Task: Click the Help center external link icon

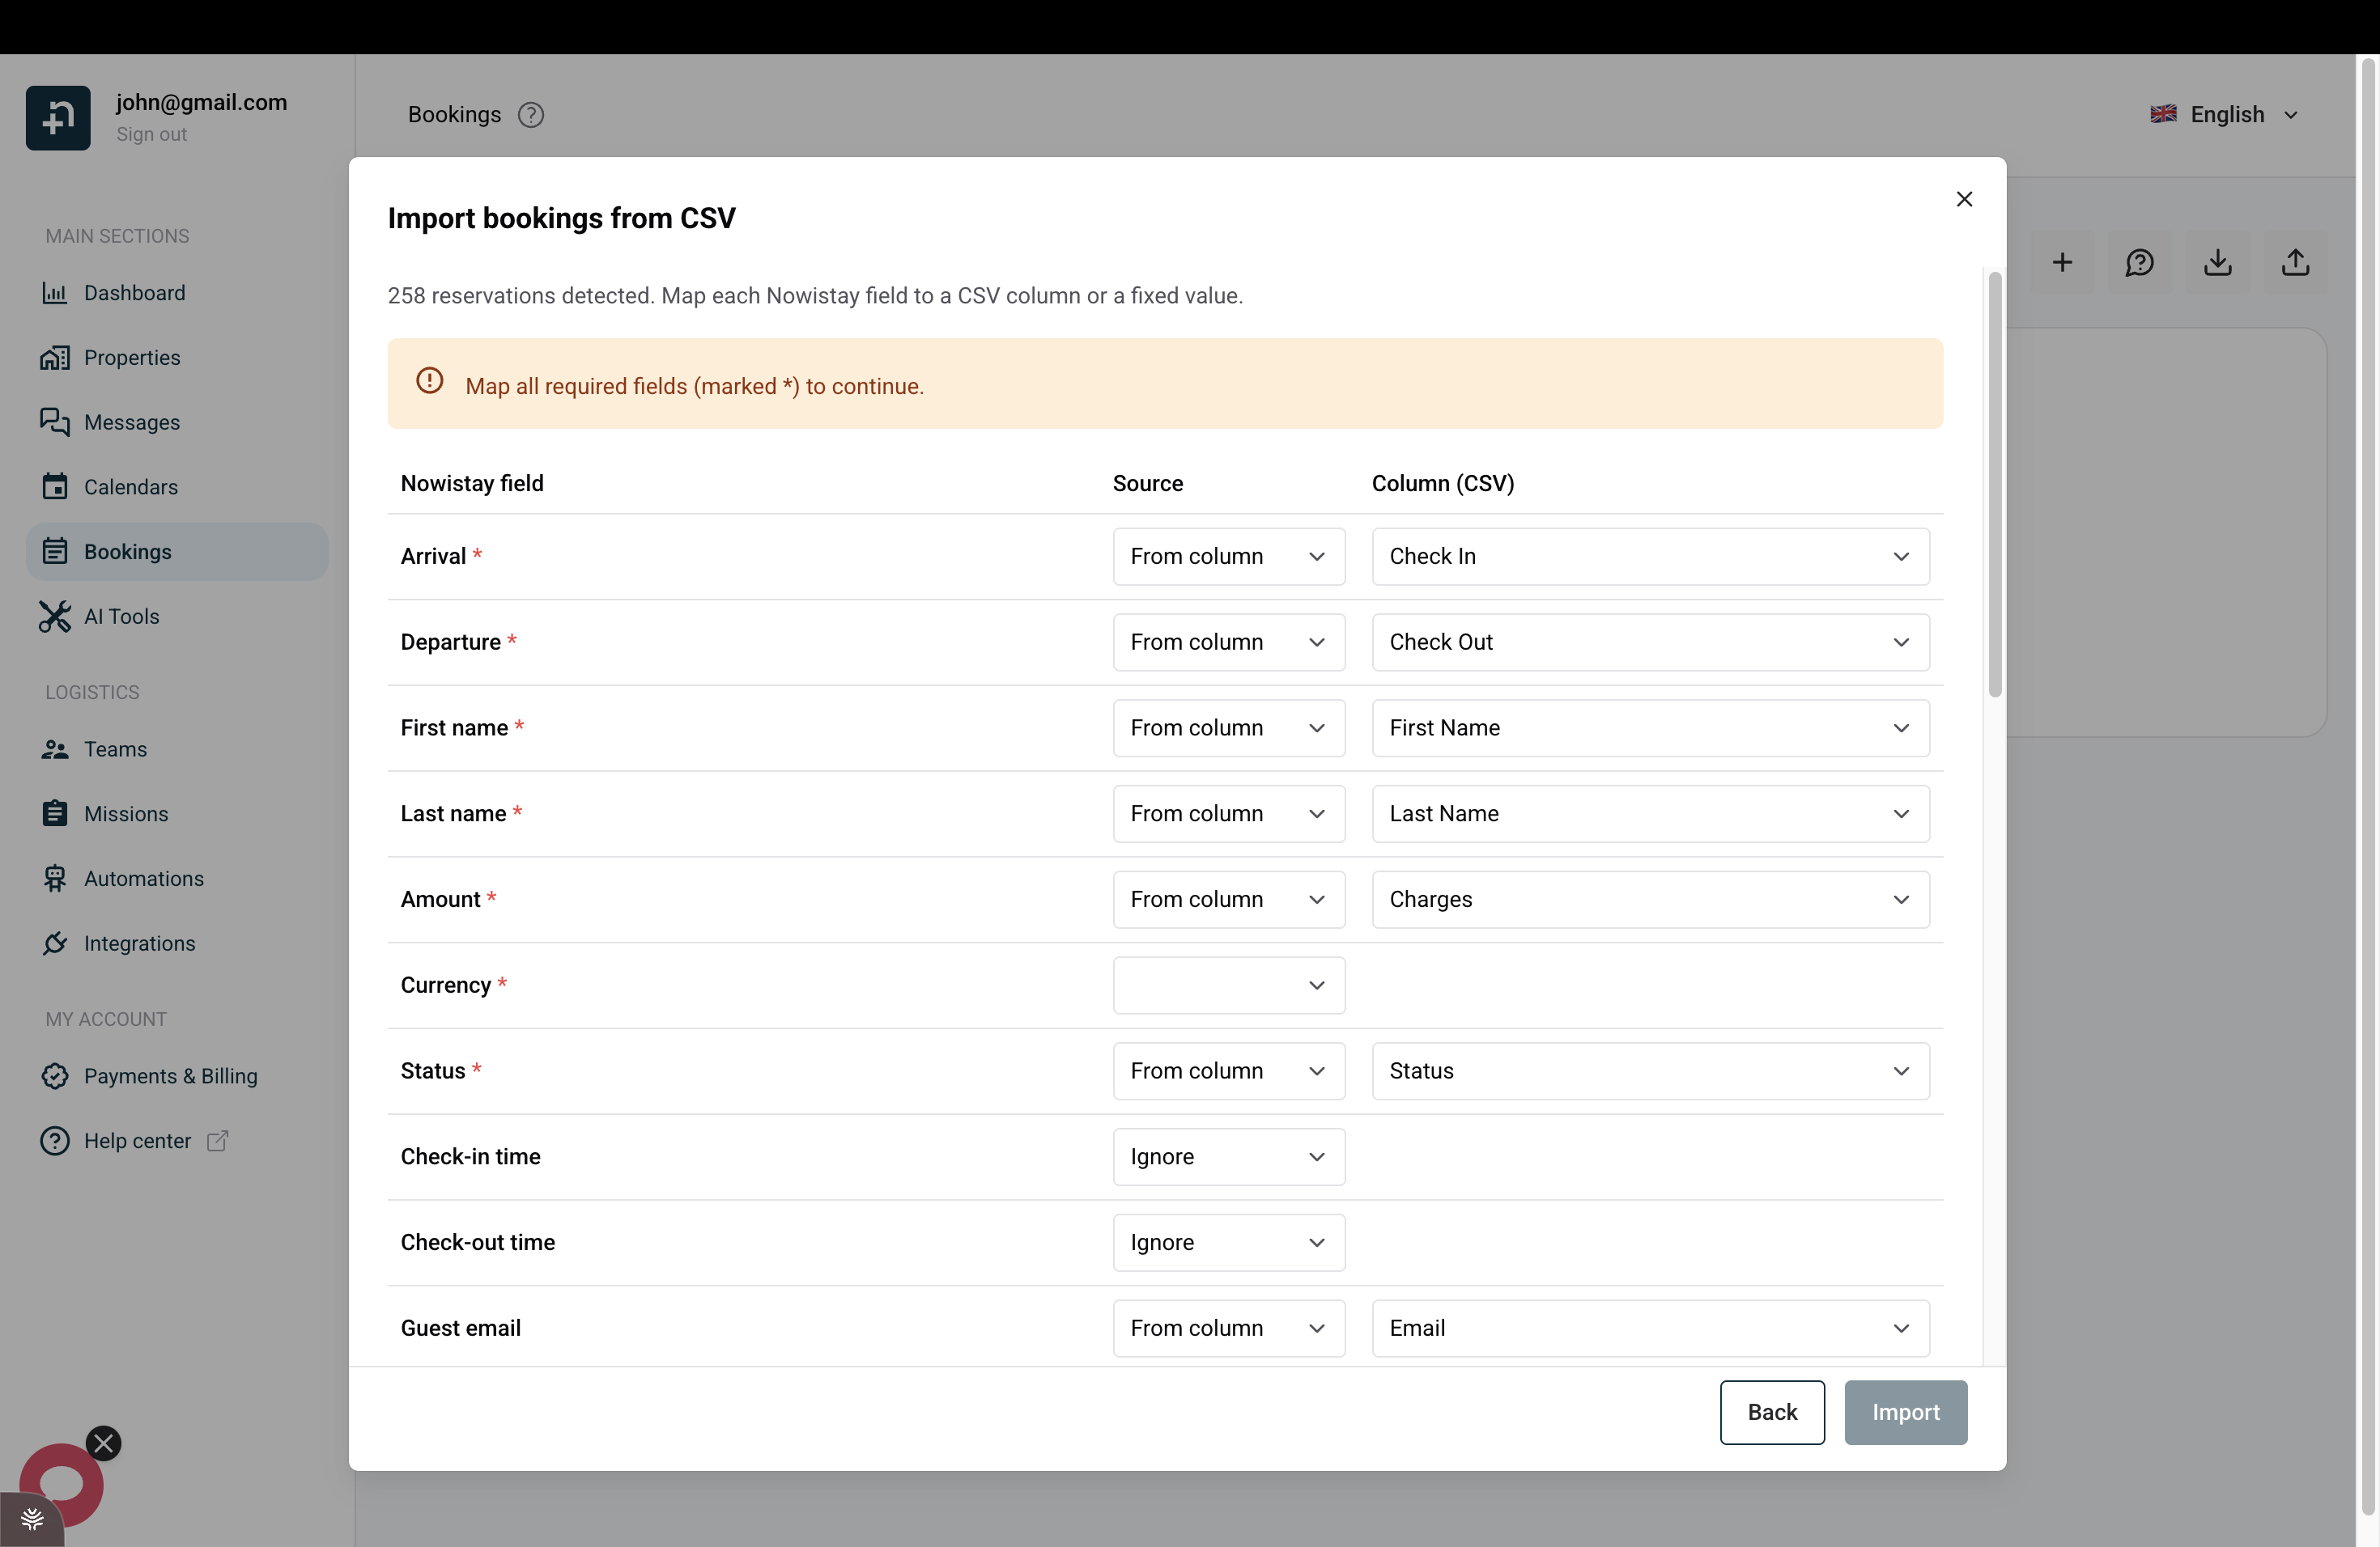Action: pyautogui.click(x=217, y=1142)
